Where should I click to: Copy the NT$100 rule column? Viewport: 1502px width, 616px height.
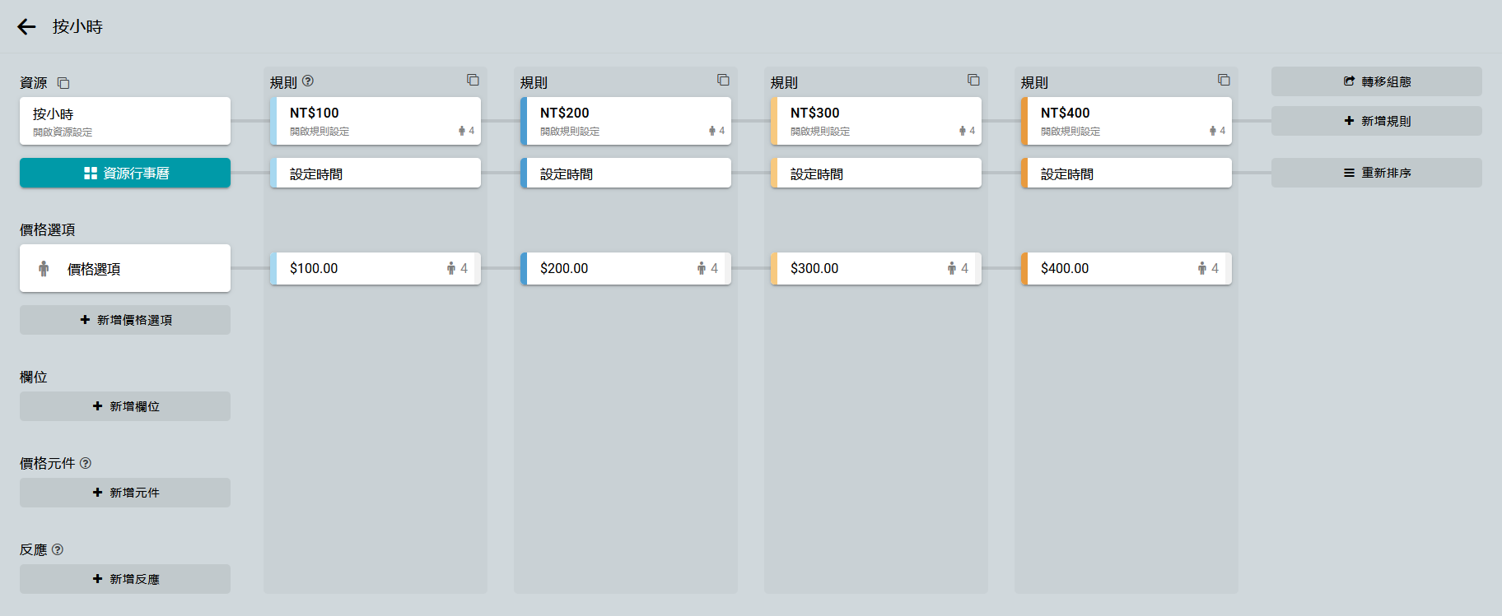(473, 80)
